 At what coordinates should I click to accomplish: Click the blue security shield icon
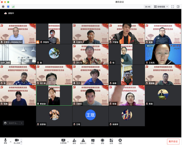(8, 7)
